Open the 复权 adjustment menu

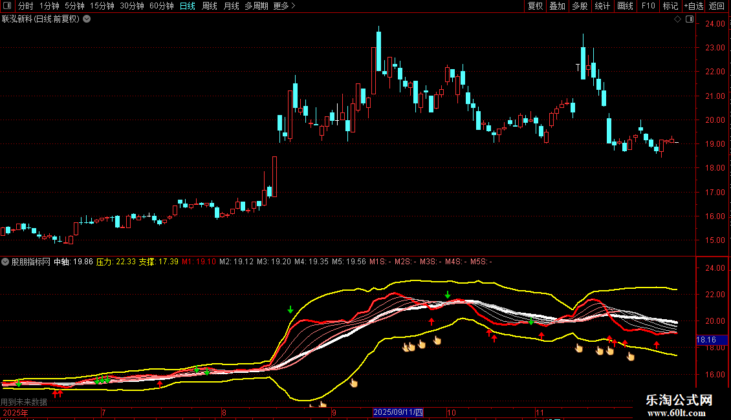pyautogui.click(x=535, y=6)
